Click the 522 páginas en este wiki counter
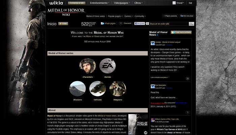The height and width of the screenshot is (135, 236). pos(88,24)
